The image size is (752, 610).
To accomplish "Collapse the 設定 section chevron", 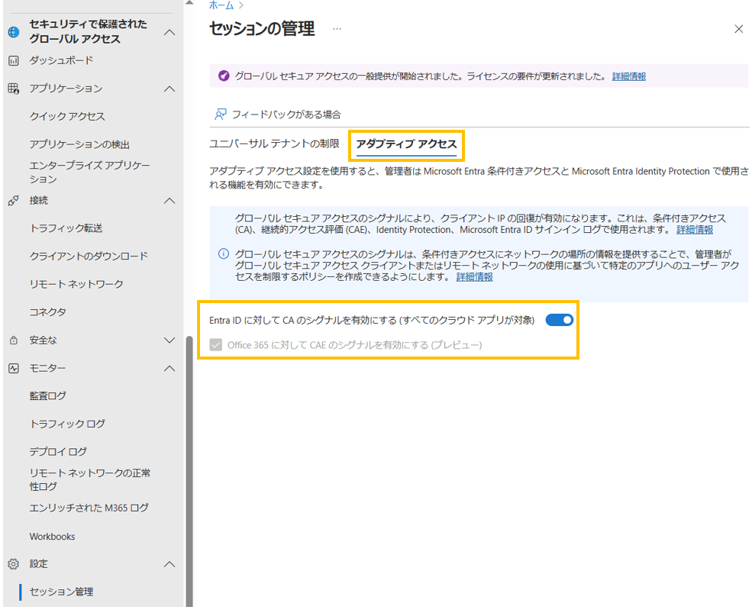I will [169, 564].
